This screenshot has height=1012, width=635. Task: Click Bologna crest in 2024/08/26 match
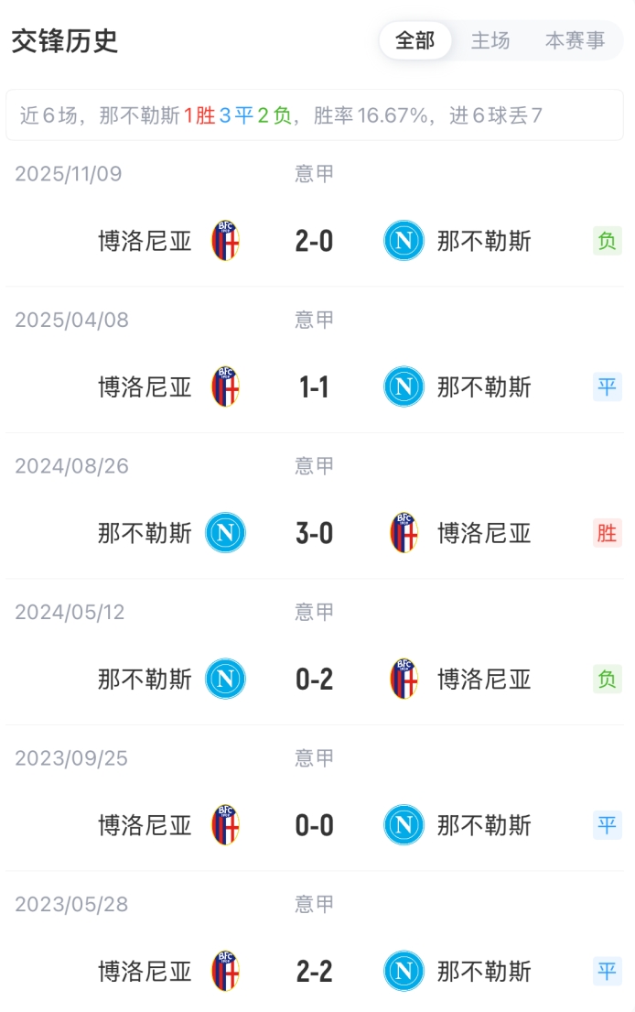(404, 533)
